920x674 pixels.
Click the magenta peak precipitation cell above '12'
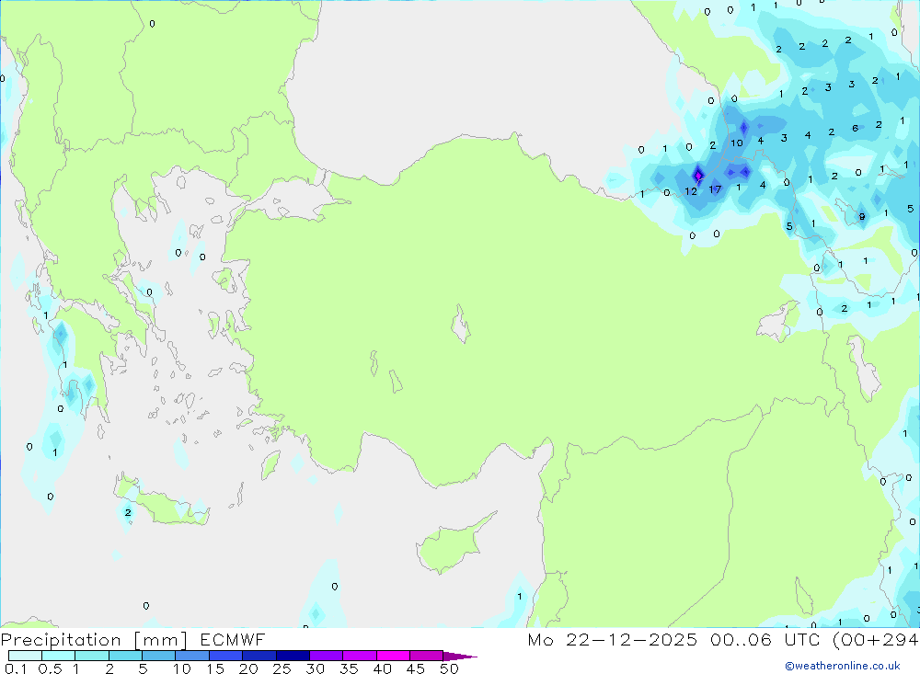[x=698, y=175]
